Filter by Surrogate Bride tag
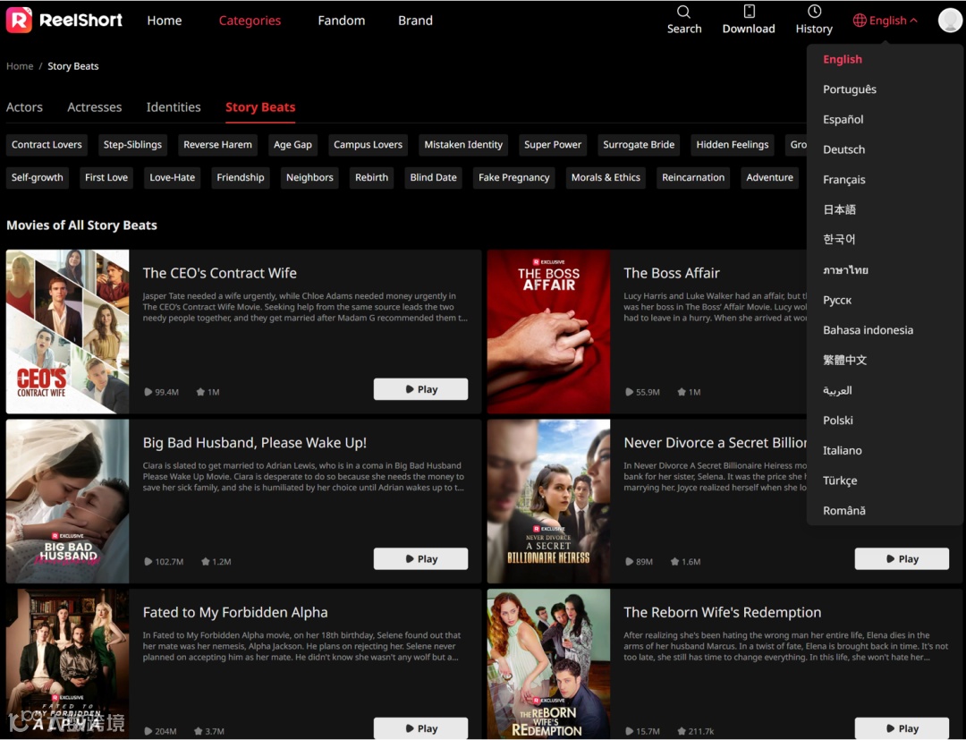This screenshot has height=740, width=966. pos(639,145)
